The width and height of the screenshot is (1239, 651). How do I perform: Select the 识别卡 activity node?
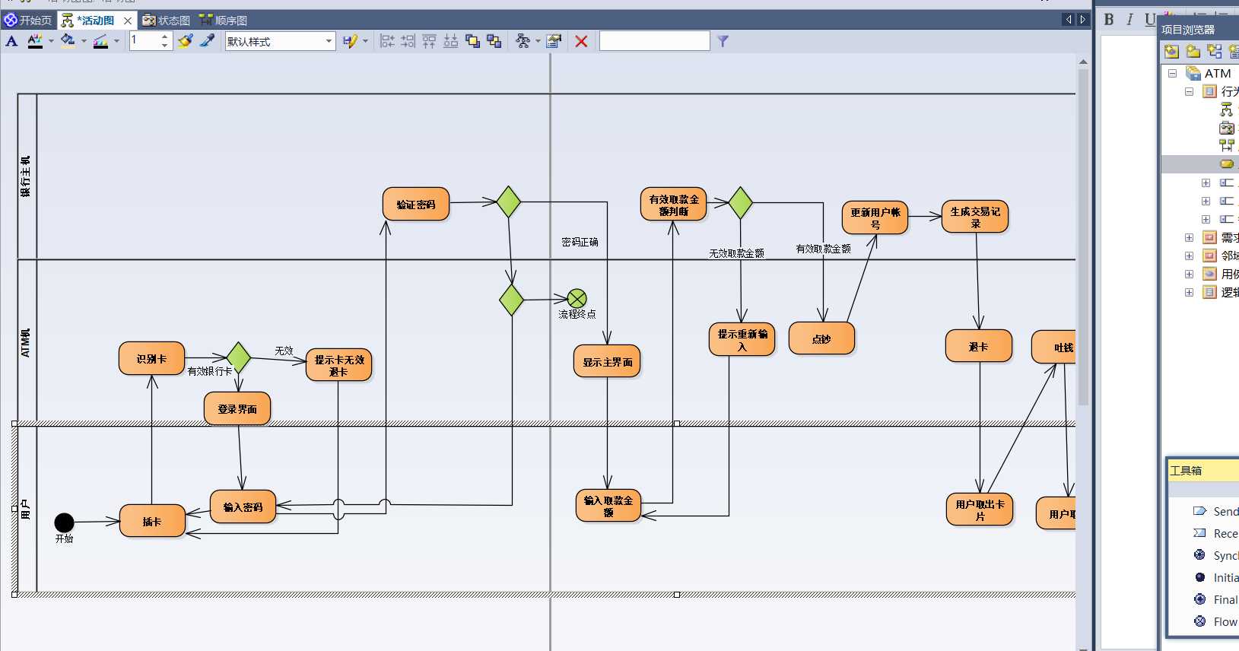tap(151, 358)
